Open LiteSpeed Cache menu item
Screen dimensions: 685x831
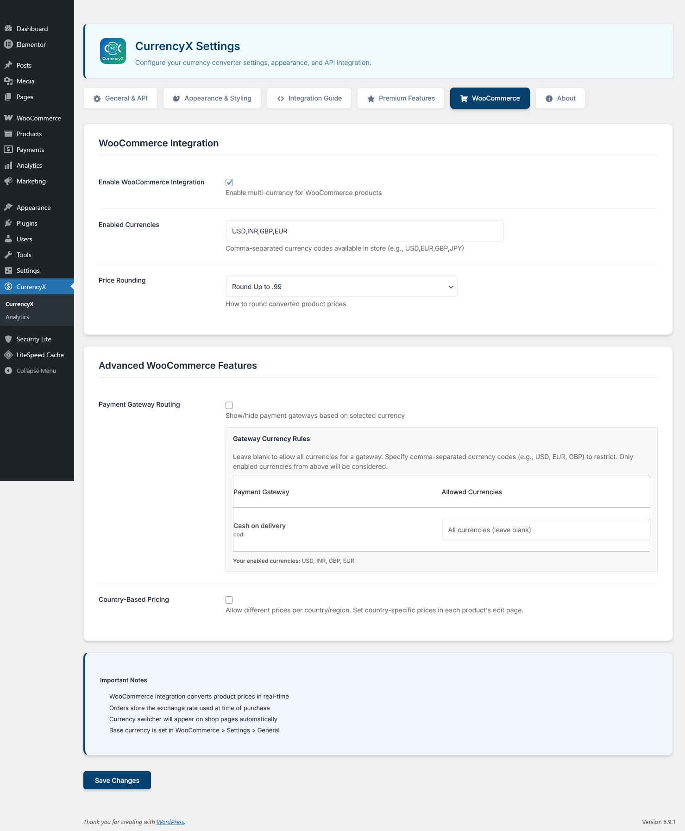coord(37,355)
